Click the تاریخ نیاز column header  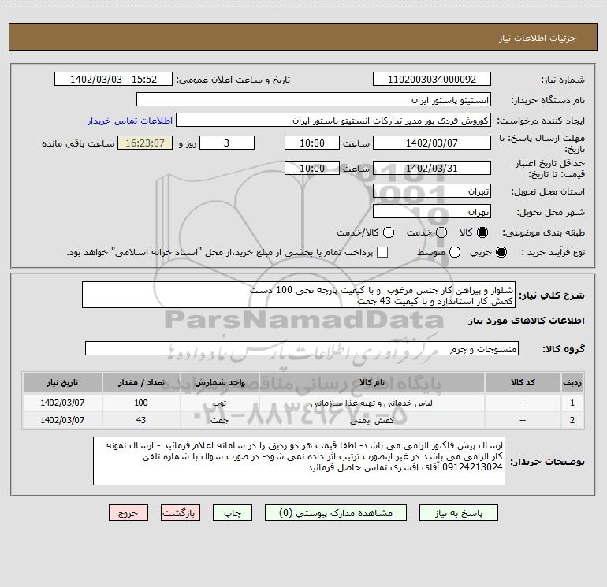62,382
